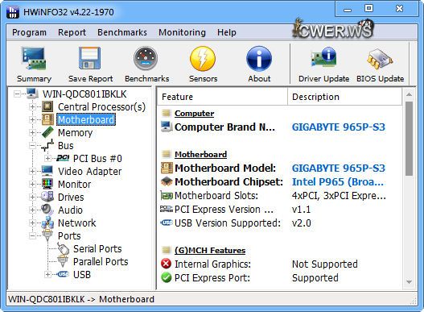This screenshot has width=424, height=312.
Task: Open the Monitoring menu
Action: [x=182, y=32]
